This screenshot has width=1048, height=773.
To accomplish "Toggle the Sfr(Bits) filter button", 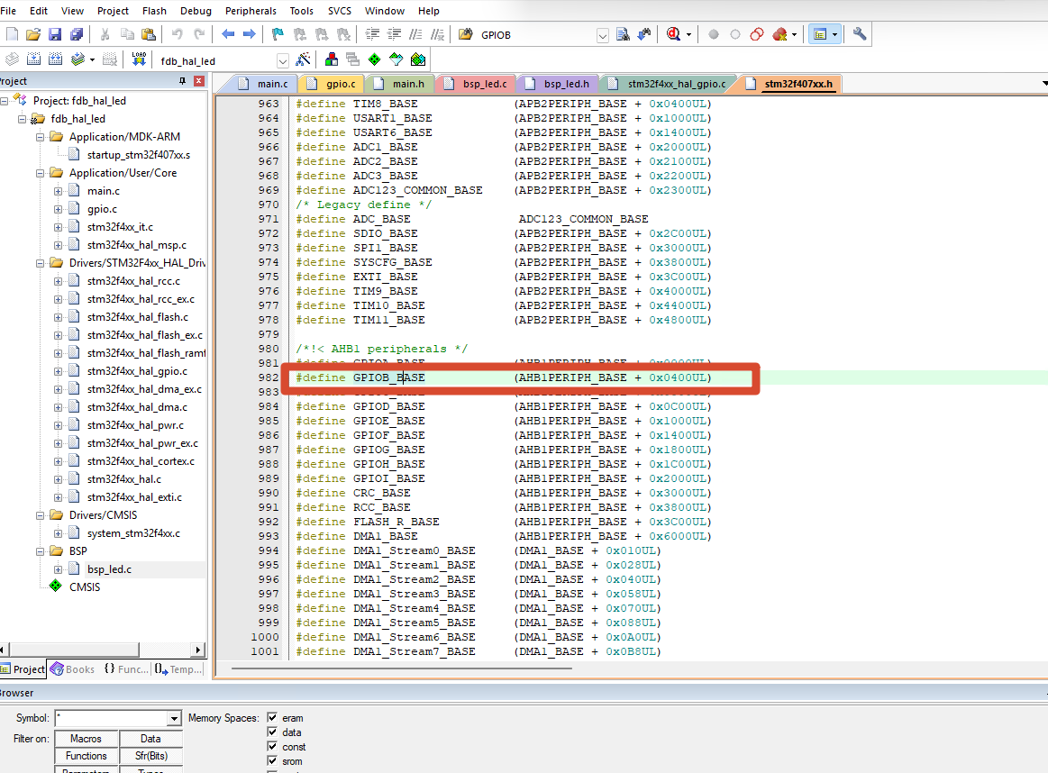I will (x=150, y=756).
